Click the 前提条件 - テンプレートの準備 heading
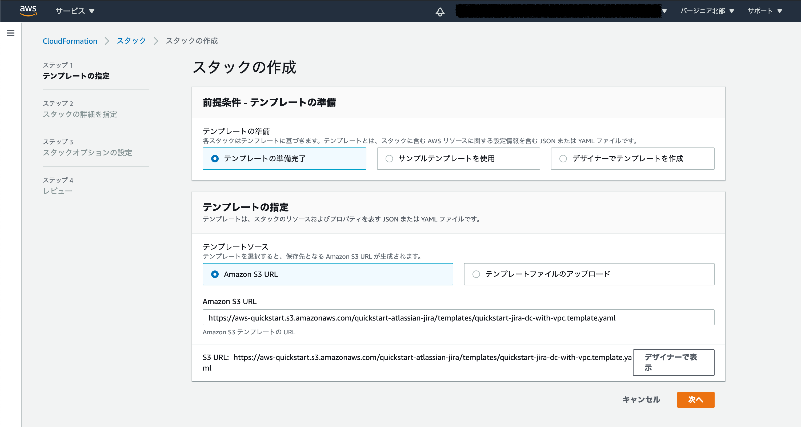 click(269, 102)
